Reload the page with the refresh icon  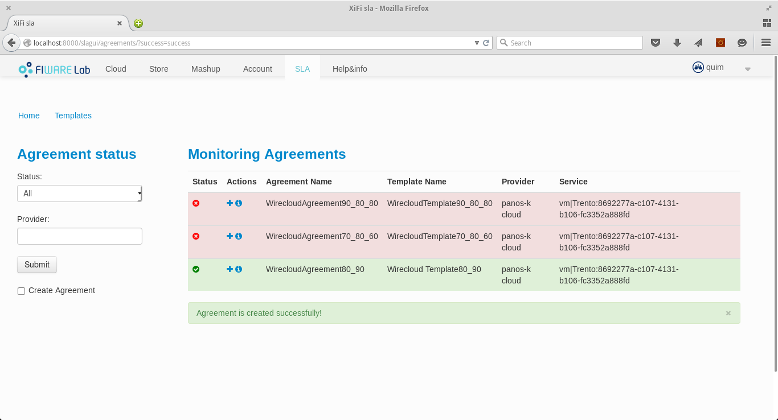(x=486, y=43)
